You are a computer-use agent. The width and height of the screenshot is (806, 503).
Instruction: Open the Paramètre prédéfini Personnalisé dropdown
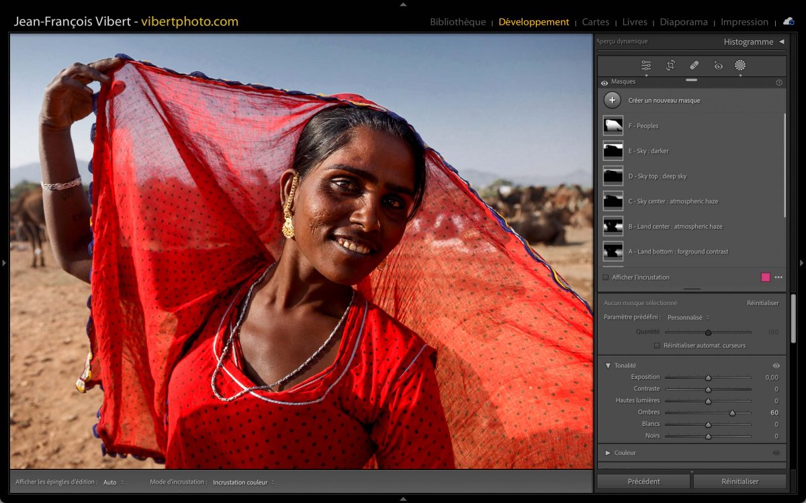pyautogui.click(x=688, y=317)
